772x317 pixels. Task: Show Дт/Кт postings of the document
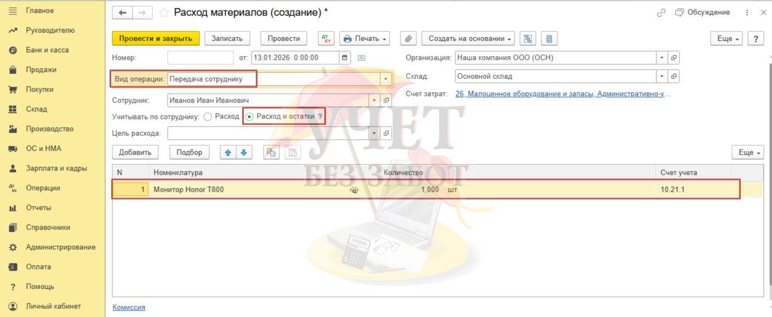pyautogui.click(x=326, y=38)
